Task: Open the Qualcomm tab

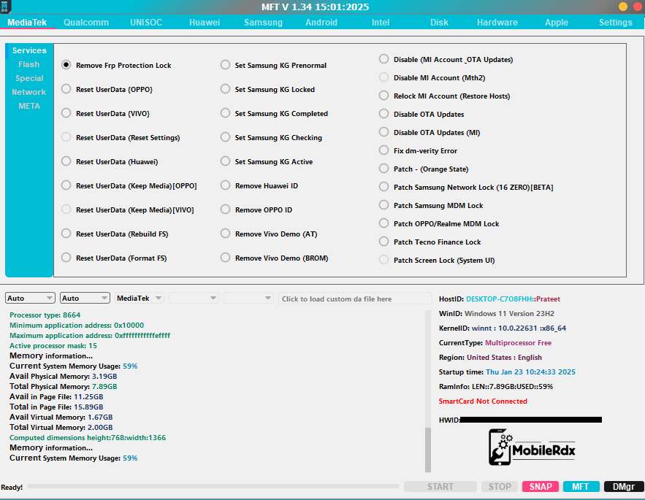Action: pos(86,22)
